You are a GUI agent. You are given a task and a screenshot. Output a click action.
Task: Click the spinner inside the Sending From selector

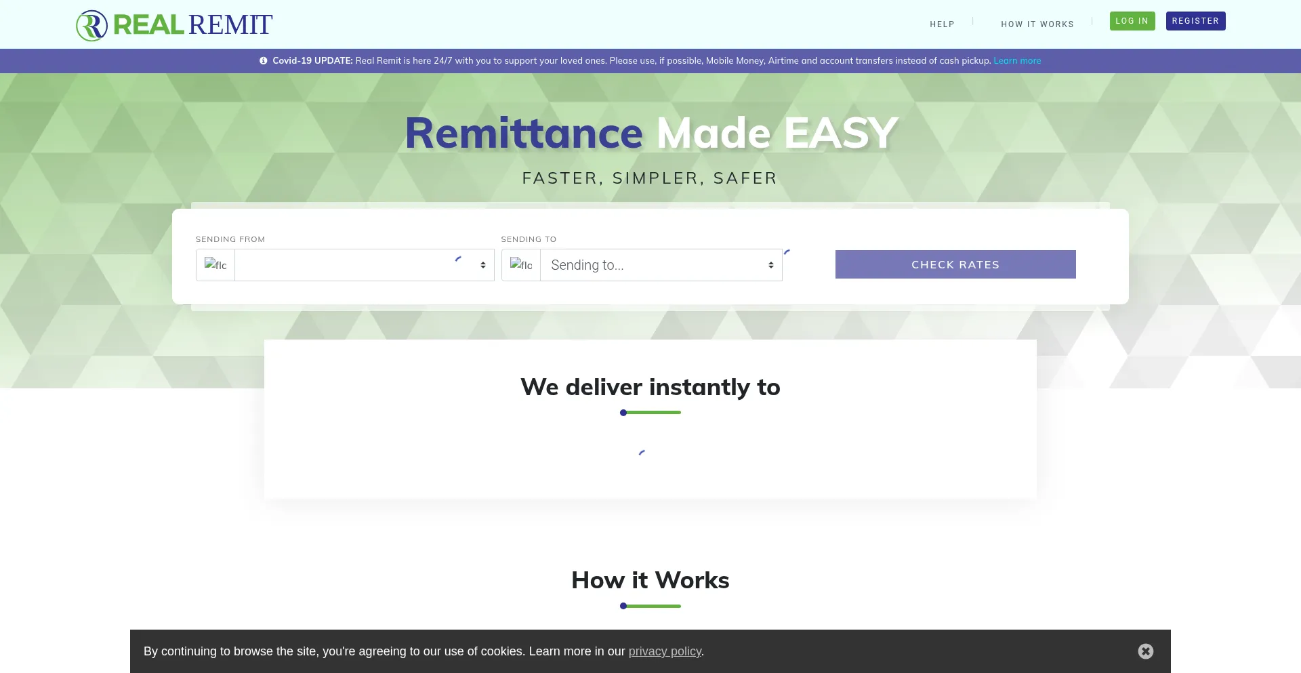(x=459, y=260)
